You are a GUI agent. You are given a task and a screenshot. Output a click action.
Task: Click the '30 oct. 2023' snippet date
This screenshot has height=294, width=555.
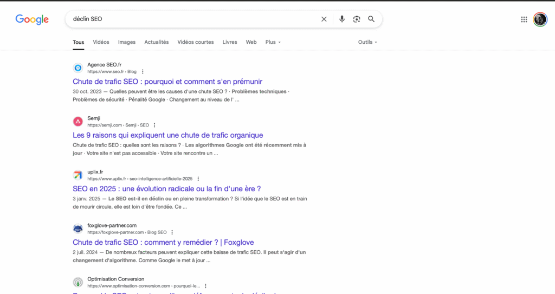(87, 91)
